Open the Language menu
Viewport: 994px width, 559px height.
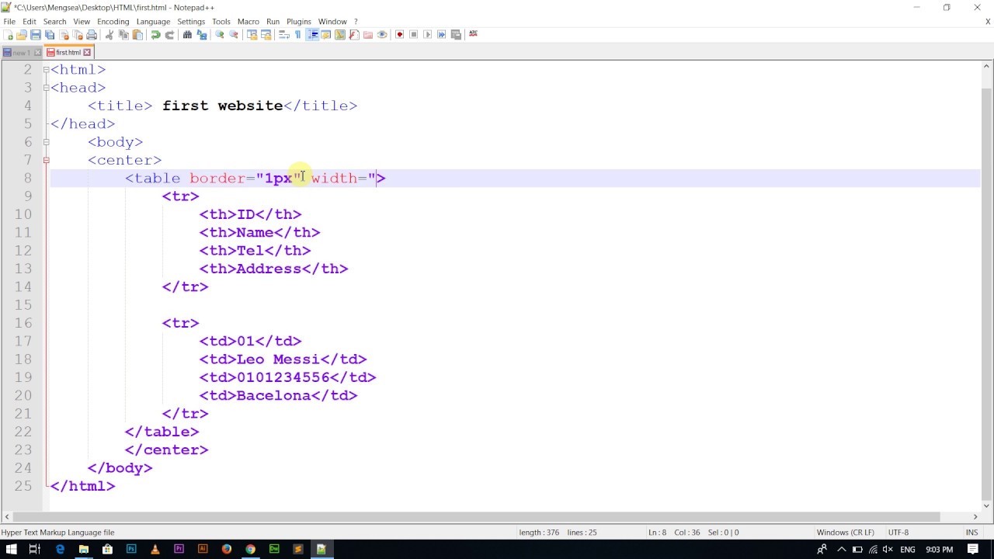coord(153,22)
